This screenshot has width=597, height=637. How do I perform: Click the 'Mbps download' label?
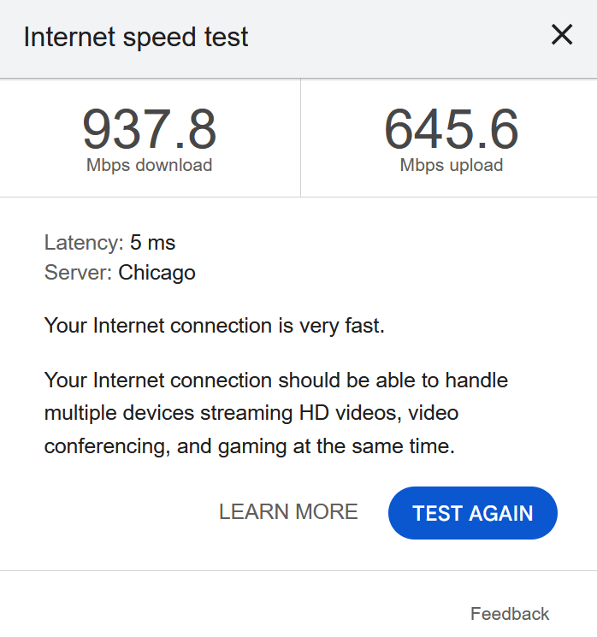pyautogui.click(x=150, y=166)
